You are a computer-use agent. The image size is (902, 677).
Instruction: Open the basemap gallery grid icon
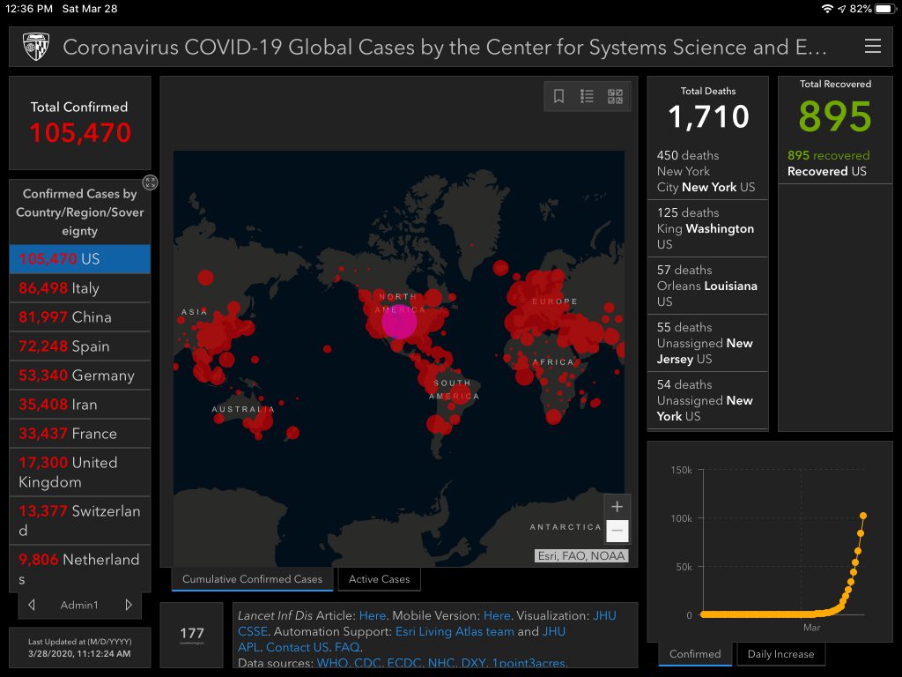pyautogui.click(x=615, y=96)
